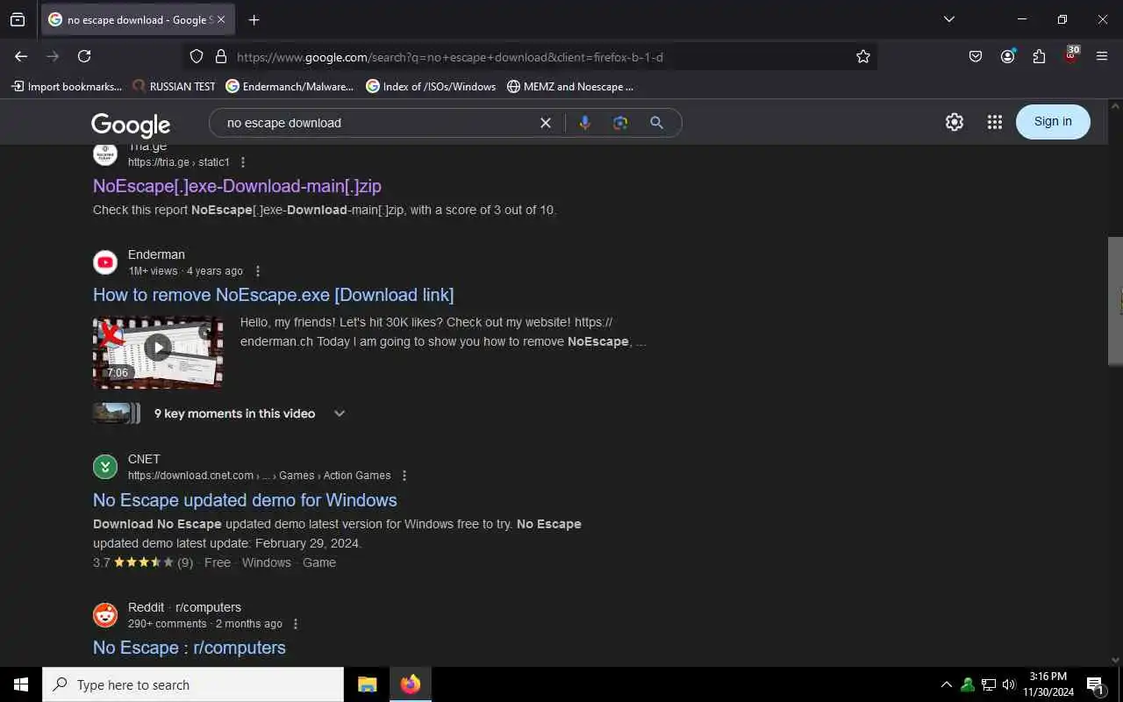1123x702 pixels.
Task: Clear the search query with X
Action: (x=546, y=123)
